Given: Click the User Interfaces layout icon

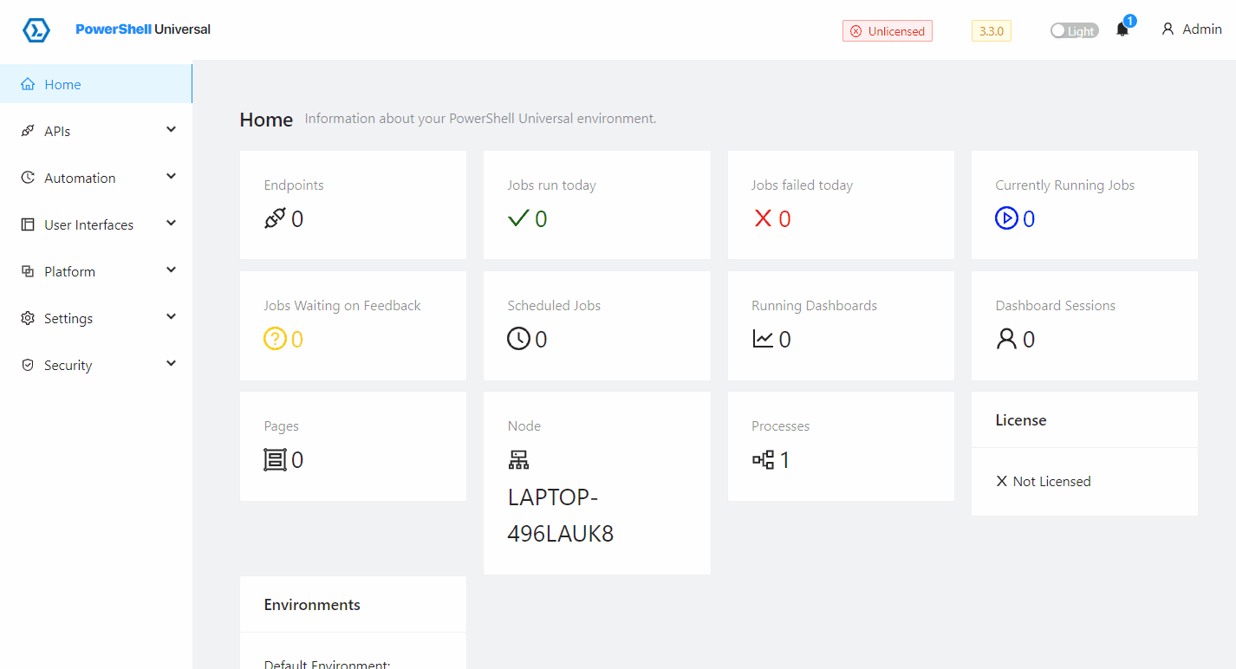Looking at the screenshot, I should click(x=28, y=224).
